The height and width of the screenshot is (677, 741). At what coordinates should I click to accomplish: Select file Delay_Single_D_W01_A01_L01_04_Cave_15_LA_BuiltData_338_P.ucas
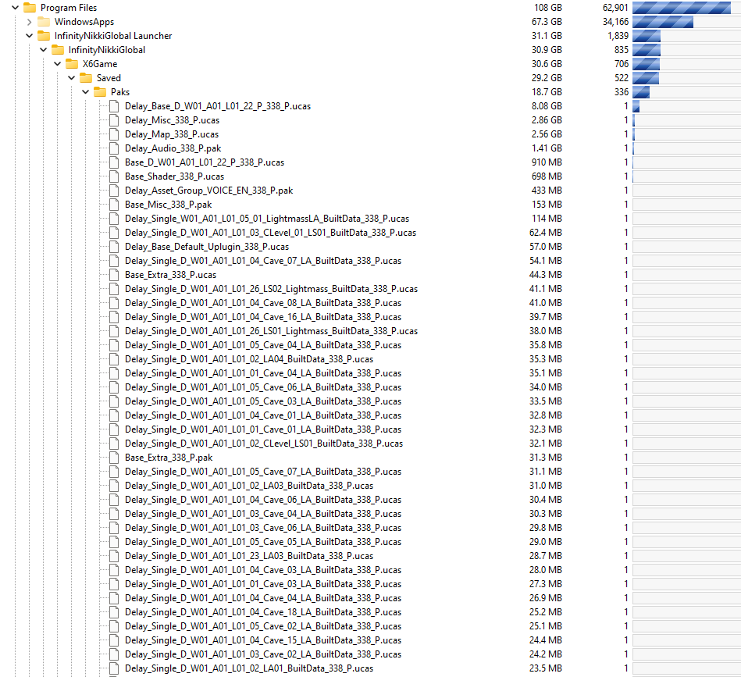pyautogui.click(x=263, y=640)
